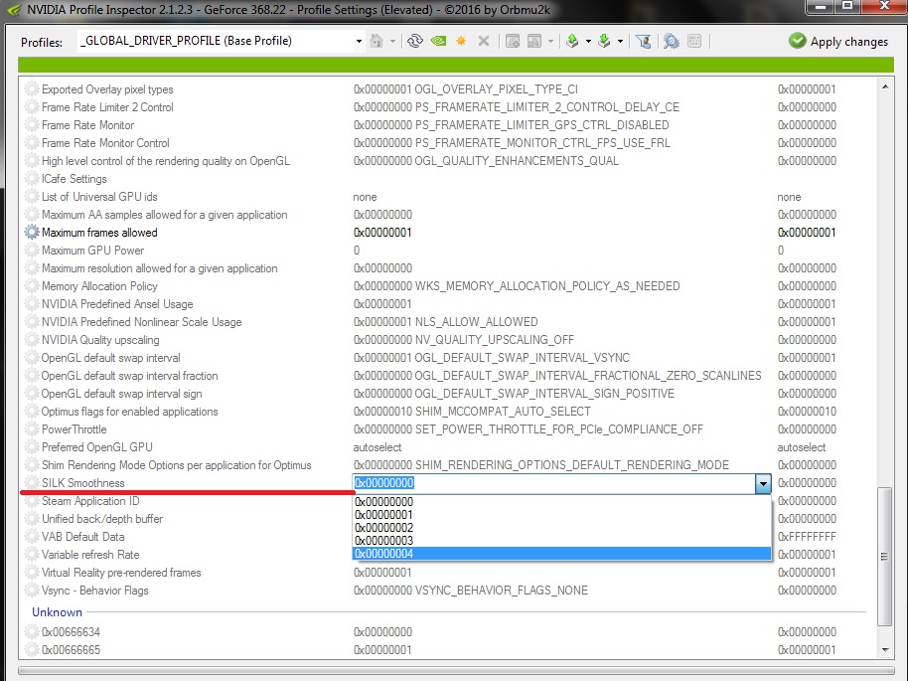Select 0x00000001 in SILK Smoothness dropdown list

click(561, 515)
